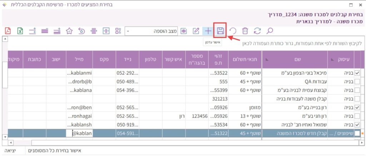Click the מייל cell containing @kablan
This screenshot has height=156, width=366.
click(80, 133)
